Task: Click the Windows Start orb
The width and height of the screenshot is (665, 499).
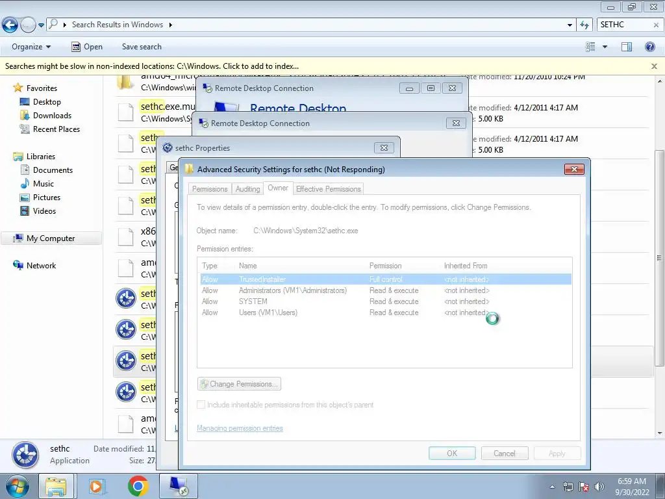Action: point(17,486)
